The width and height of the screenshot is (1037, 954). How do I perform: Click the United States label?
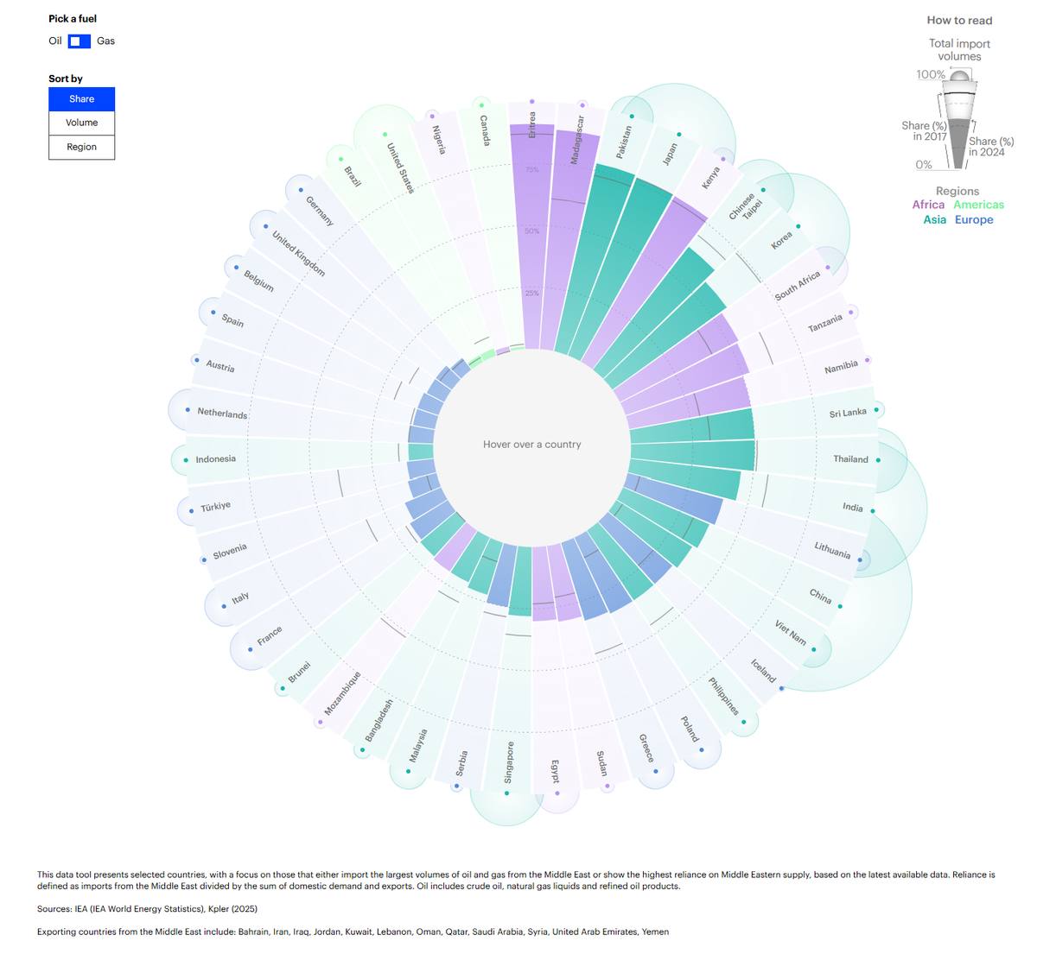coord(400,167)
